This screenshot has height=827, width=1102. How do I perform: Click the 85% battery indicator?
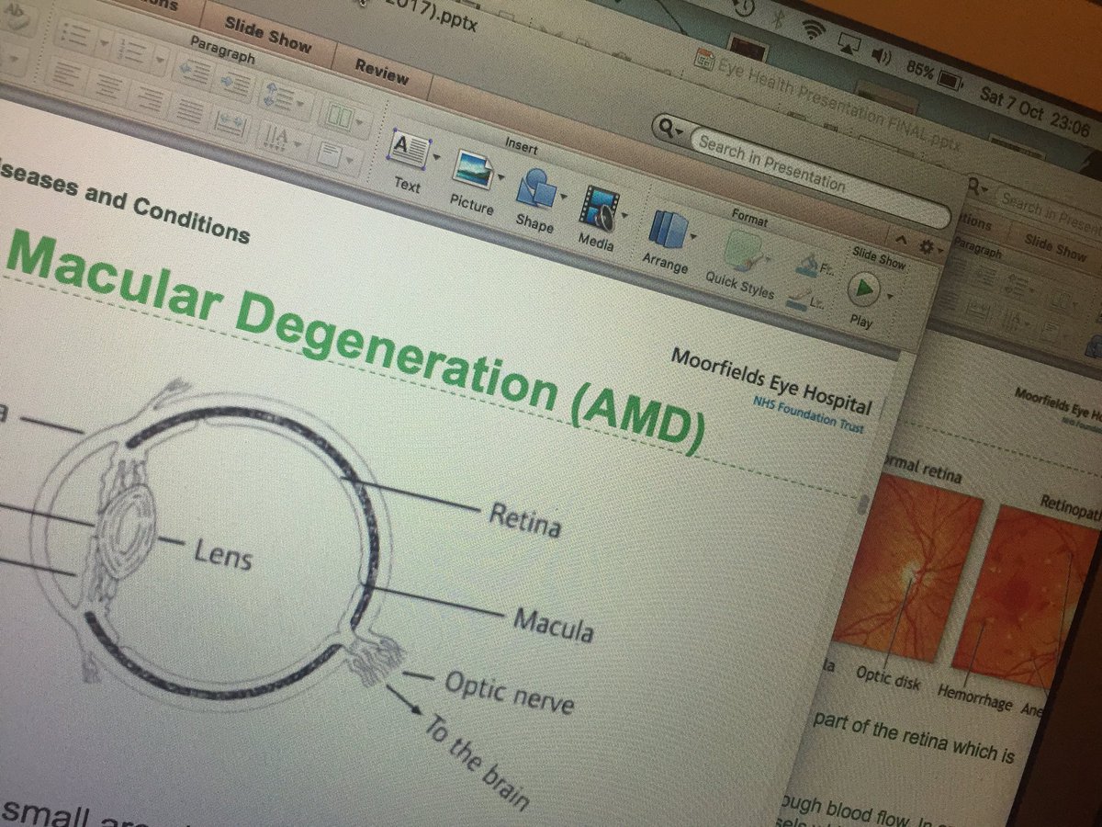click(934, 77)
